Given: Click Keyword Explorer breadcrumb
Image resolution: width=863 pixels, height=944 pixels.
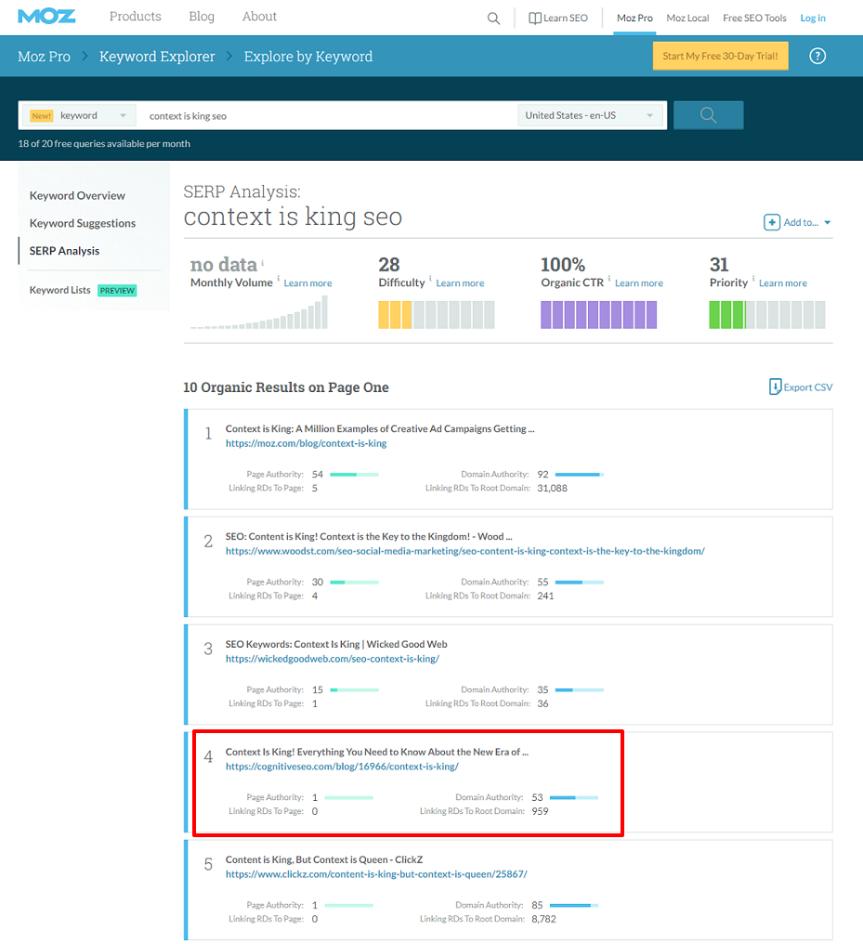Looking at the screenshot, I should 157,57.
